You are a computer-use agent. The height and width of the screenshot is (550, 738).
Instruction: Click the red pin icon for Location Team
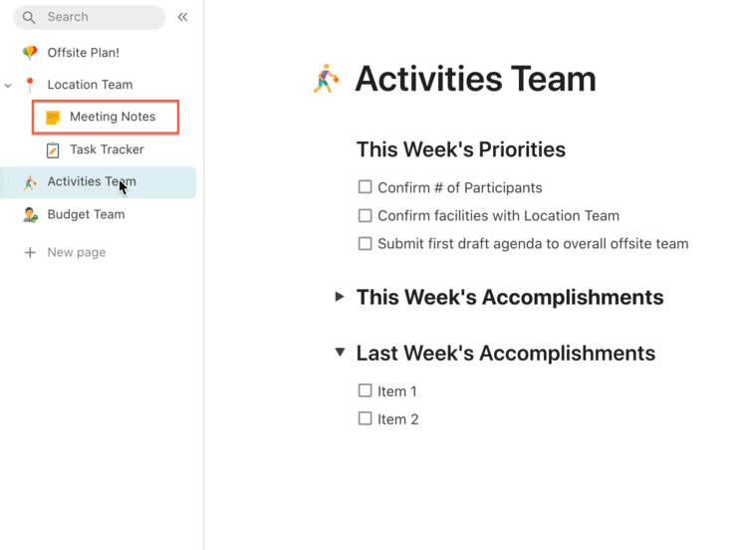tap(30, 85)
